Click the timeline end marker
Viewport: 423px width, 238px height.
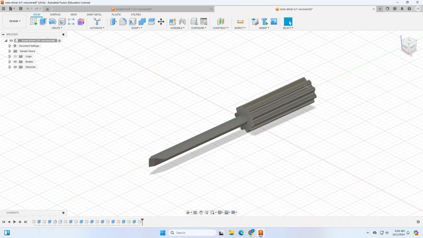coord(142,222)
